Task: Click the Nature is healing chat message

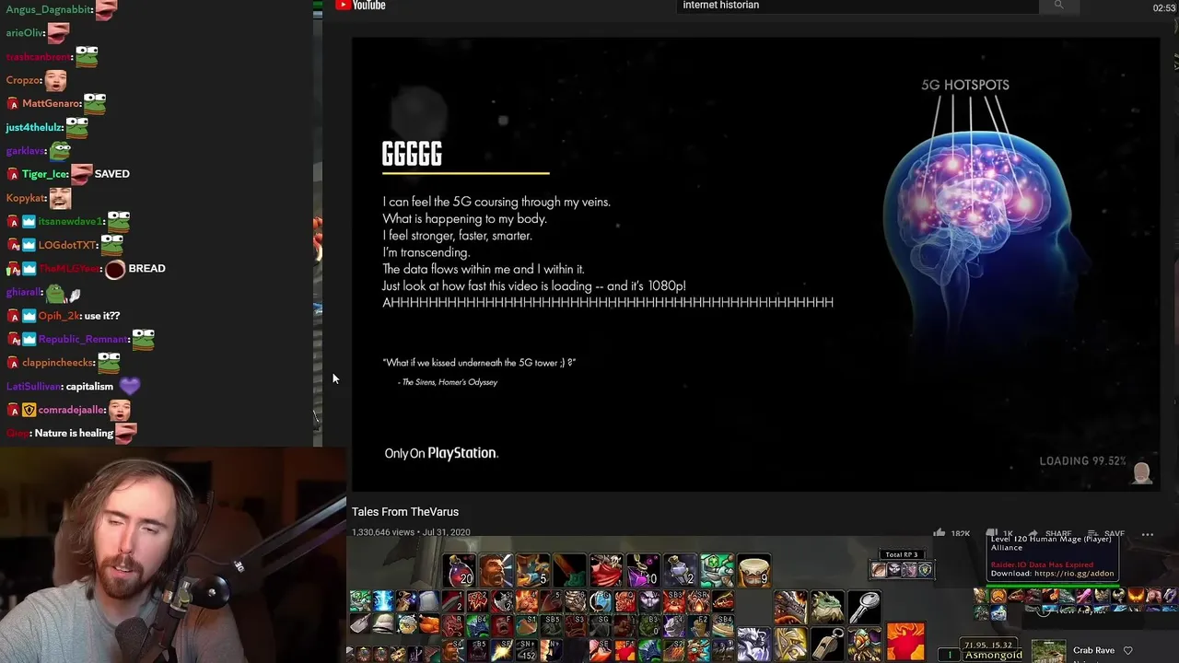Action: [74, 433]
